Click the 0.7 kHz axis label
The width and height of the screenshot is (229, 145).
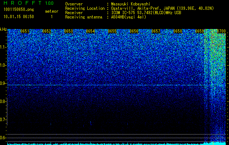(3, 120)
